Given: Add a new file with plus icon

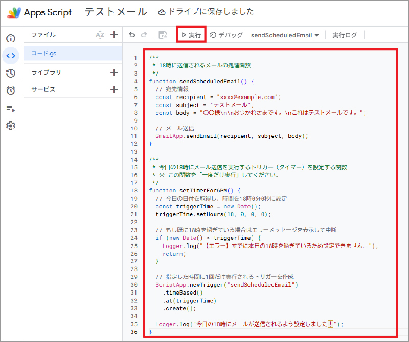Looking at the screenshot, I should click(114, 35).
